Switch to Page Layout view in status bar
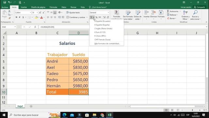 click(172, 110)
